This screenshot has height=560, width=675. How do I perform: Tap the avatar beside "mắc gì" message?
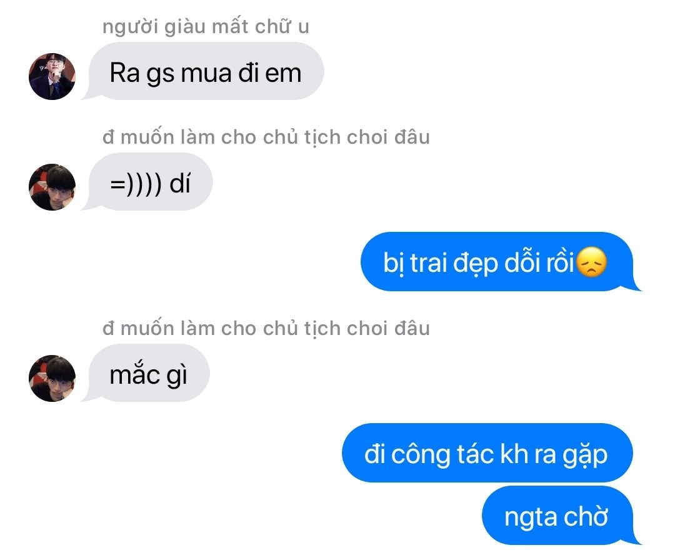click(x=52, y=378)
